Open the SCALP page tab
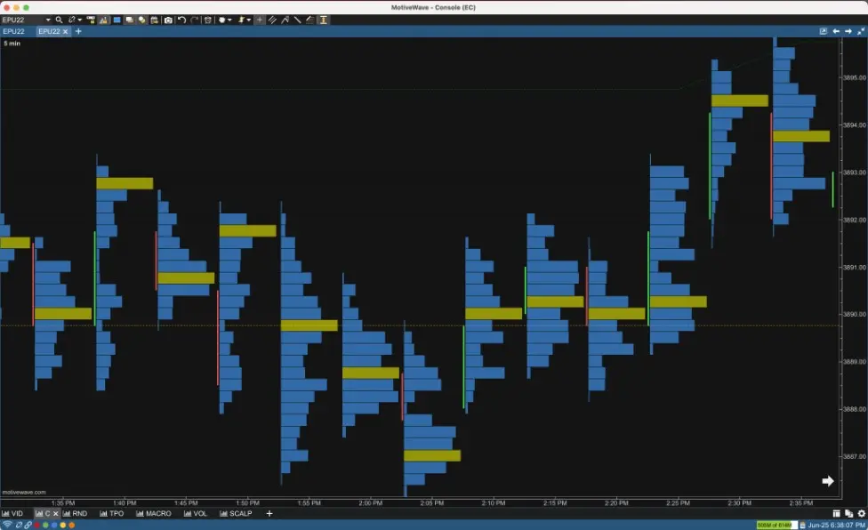The image size is (868, 530). pyautogui.click(x=236, y=513)
